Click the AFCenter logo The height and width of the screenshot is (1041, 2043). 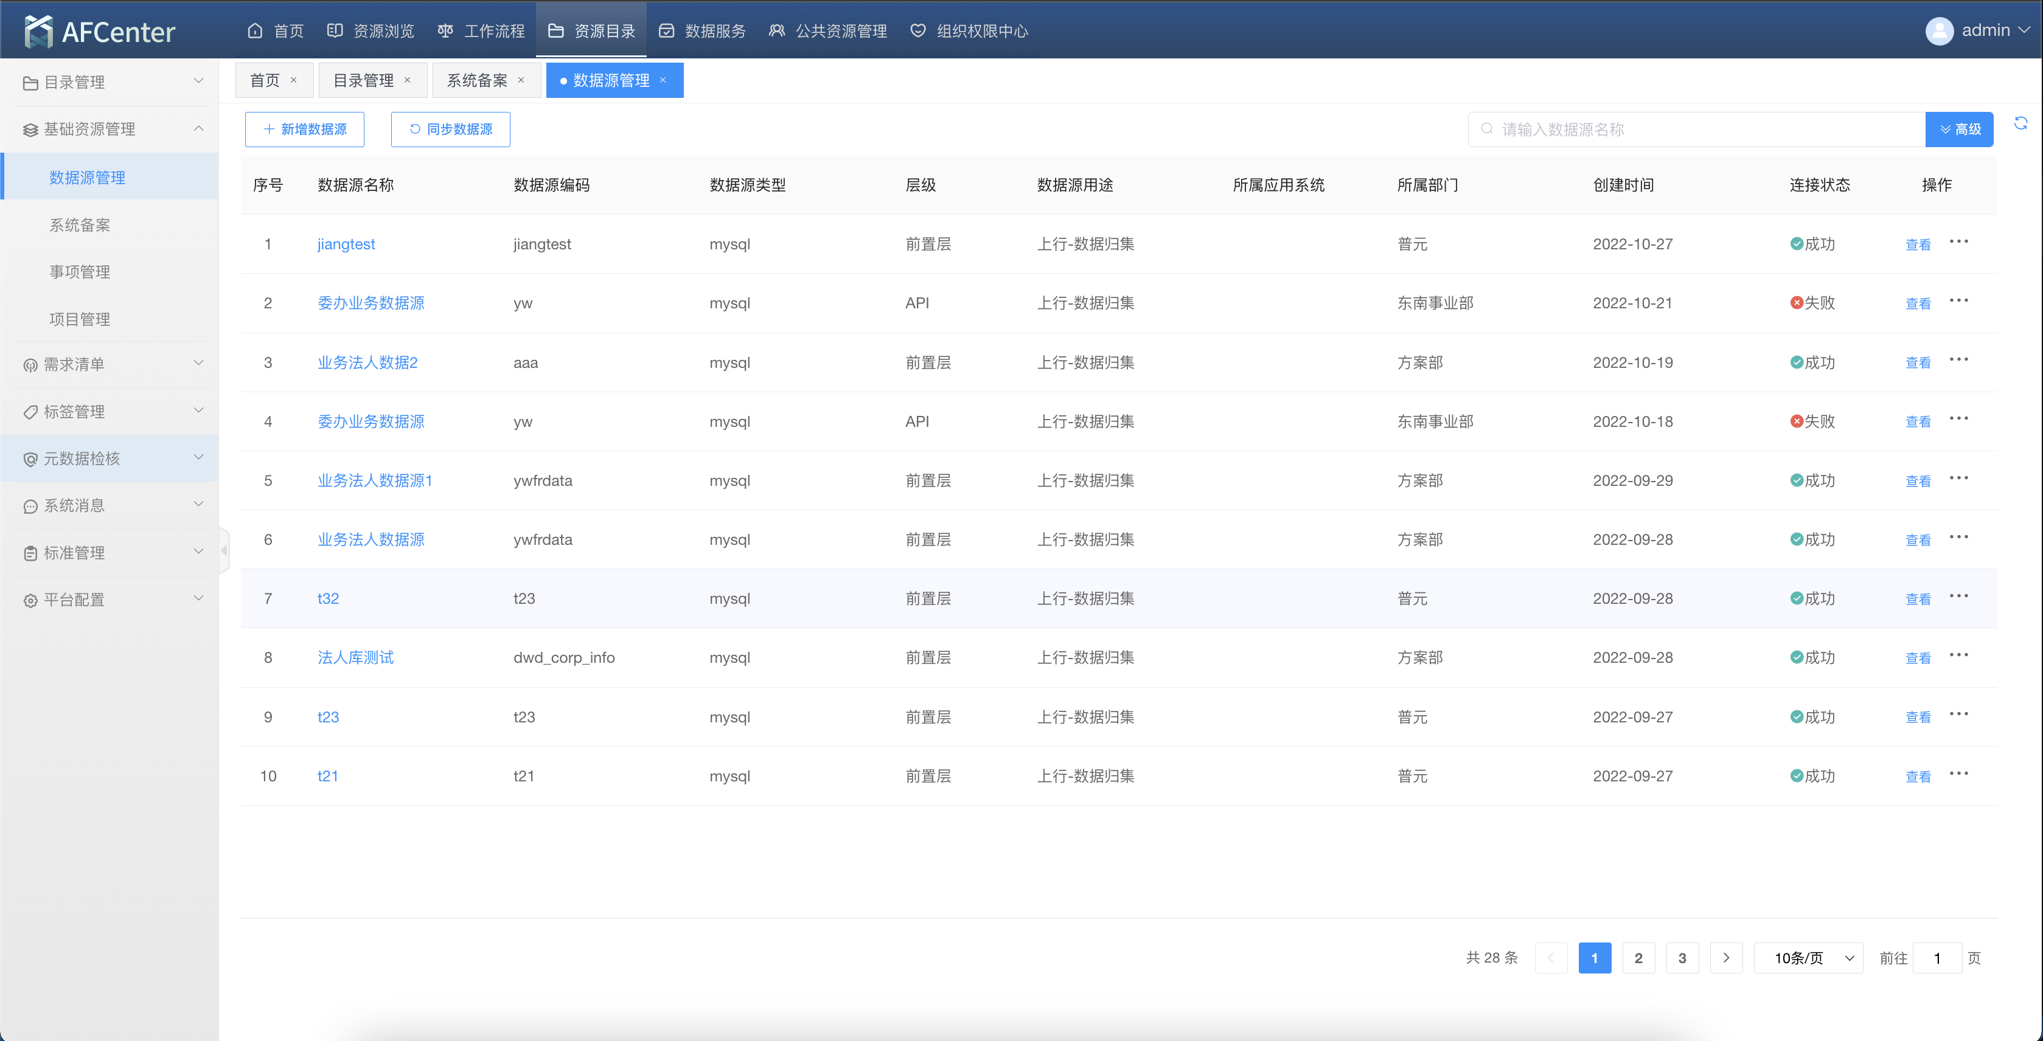click(99, 31)
